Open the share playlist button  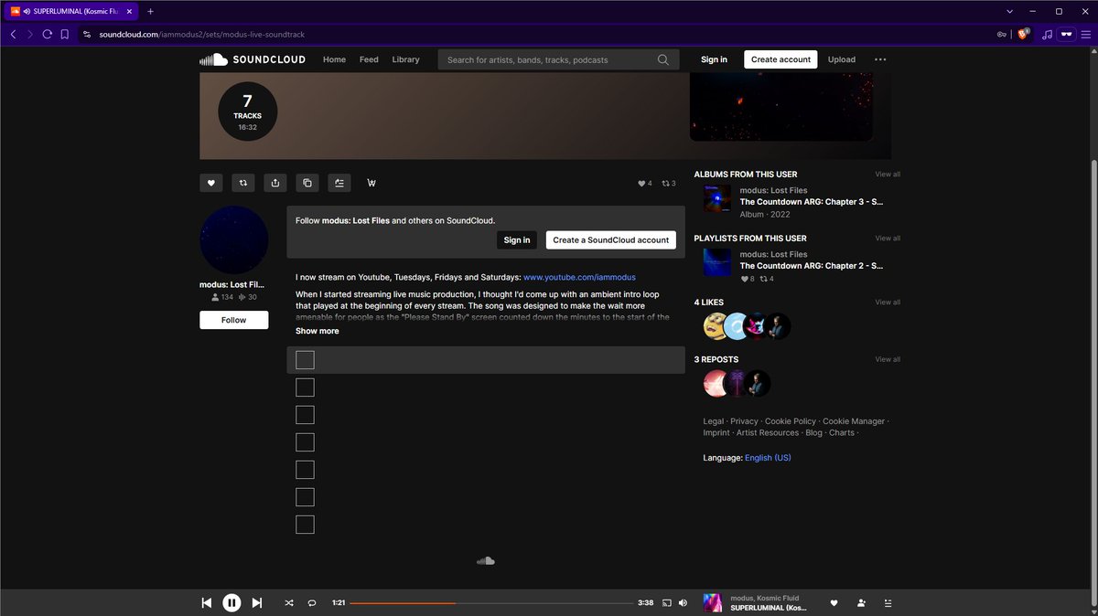(x=275, y=183)
